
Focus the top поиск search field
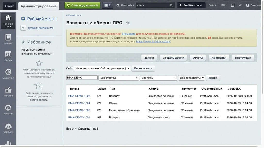(152, 5)
